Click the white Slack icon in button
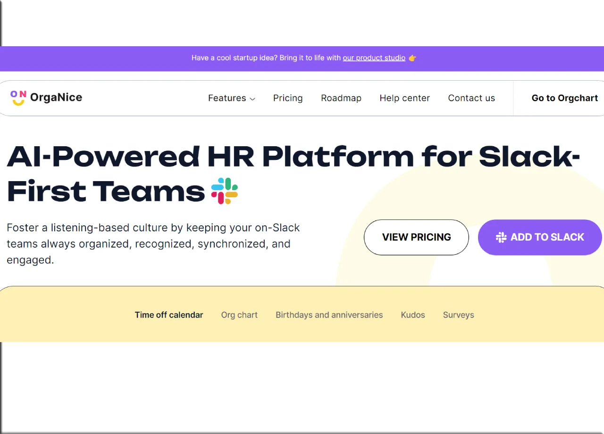The height and width of the screenshot is (434, 604). click(x=501, y=237)
